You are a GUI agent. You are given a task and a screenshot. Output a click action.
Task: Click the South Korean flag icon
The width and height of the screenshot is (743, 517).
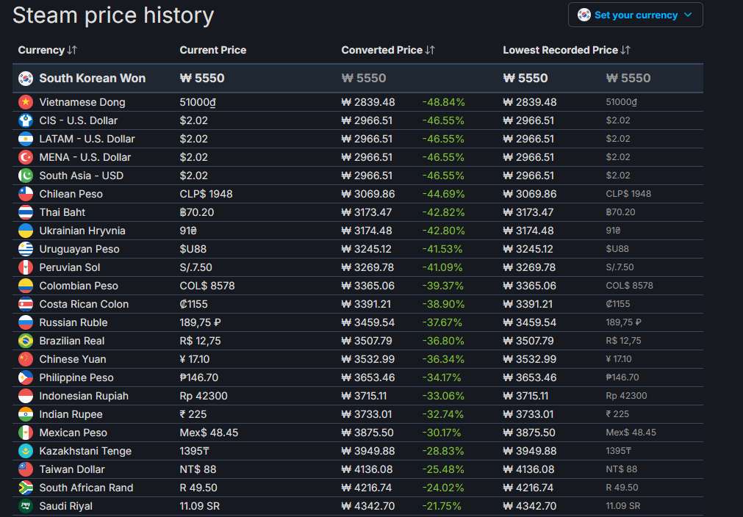(x=26, y=78)
